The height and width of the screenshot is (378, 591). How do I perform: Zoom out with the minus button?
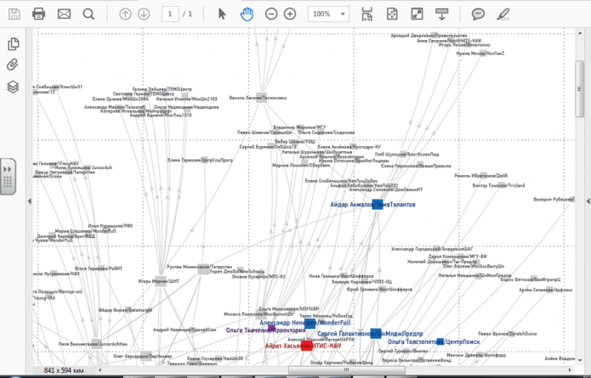(270, 14)
